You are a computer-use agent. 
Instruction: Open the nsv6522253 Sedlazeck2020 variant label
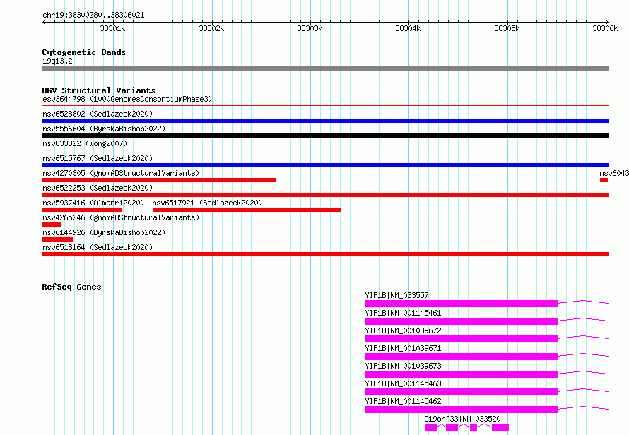click(98, 188)
